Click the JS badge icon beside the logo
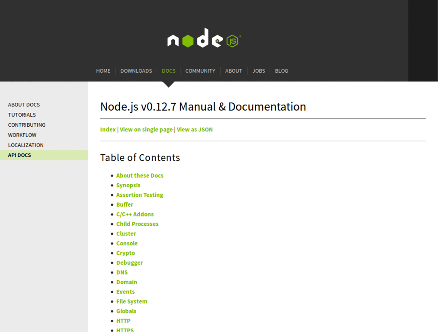 tap(232, 40)
